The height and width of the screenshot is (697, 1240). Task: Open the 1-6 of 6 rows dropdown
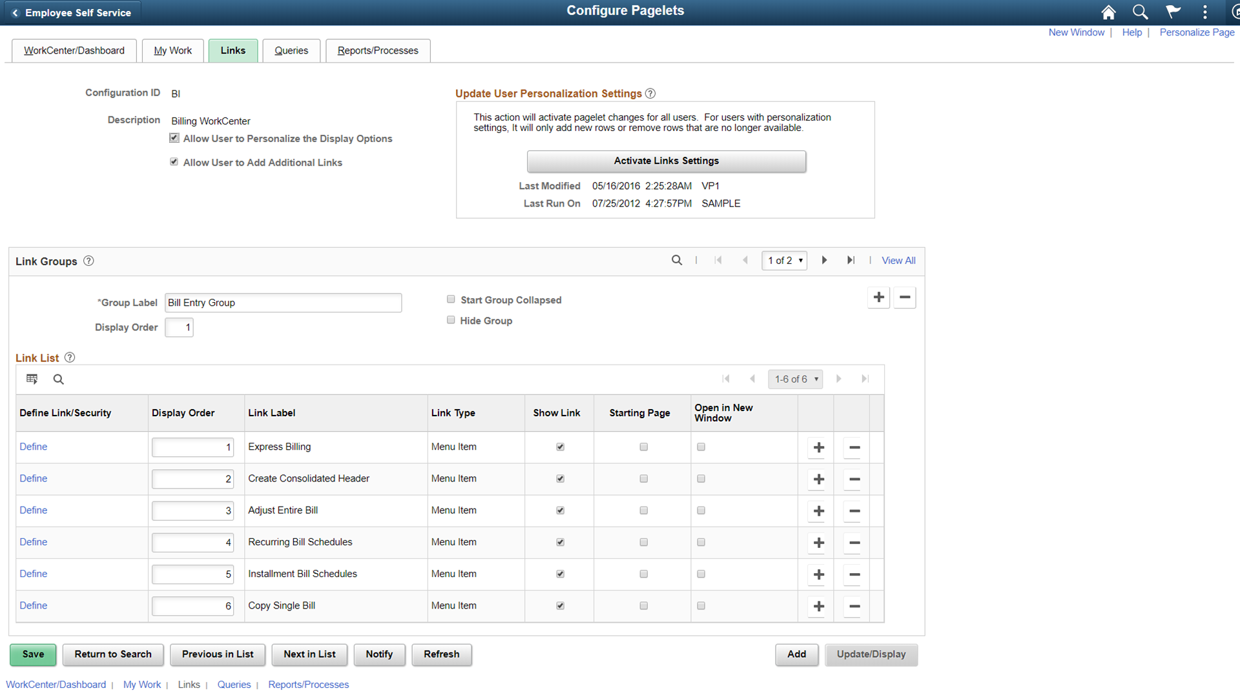(x=795, y=379)
